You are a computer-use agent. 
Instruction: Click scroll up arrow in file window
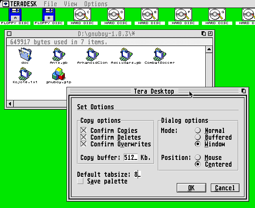(208, 49)
